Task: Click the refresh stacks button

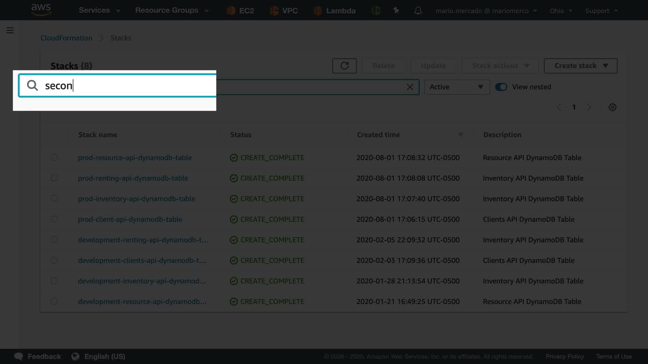Action: [x=344, y=66]
